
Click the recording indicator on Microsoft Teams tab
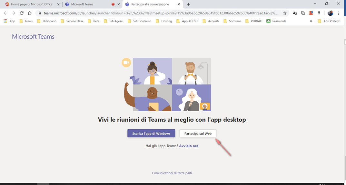point(113,4)
